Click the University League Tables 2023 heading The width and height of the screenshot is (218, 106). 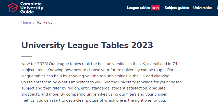click(x=87, y=45)
